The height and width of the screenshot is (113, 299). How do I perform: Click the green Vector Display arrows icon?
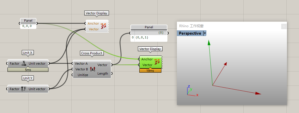click(x=157, y=62)
